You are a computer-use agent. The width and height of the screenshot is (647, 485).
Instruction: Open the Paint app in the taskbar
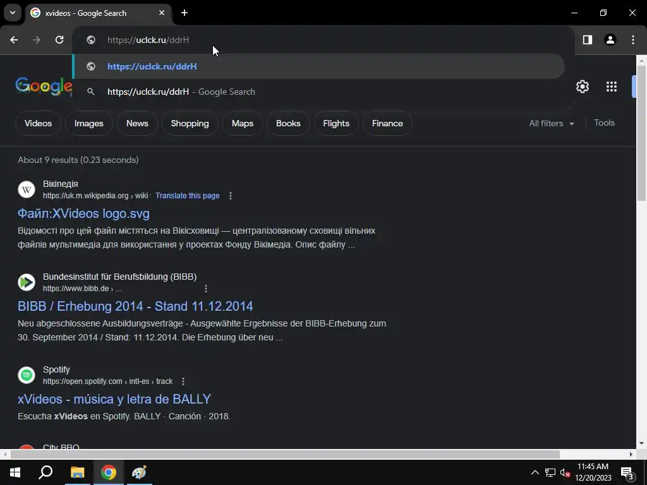(x=139, y=472)
